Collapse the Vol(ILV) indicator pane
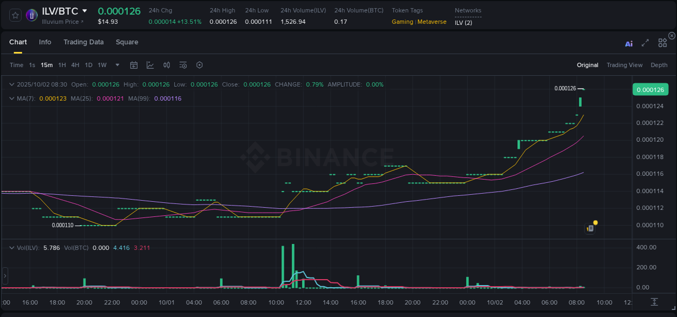 [x=11, y=247]
